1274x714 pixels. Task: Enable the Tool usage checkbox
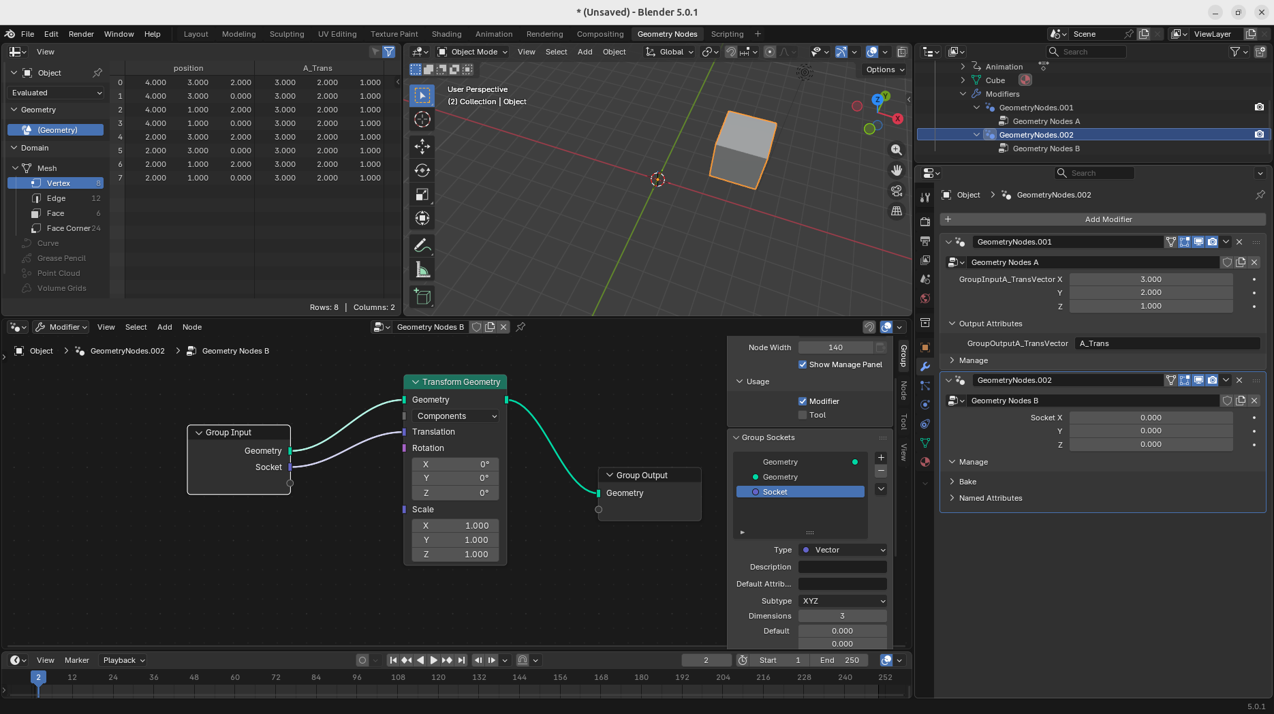point(803,415)
